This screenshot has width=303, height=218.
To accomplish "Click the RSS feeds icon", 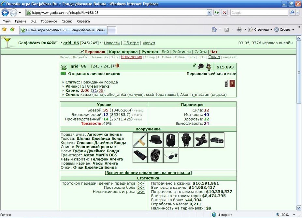I will click(x=227, y=30).
